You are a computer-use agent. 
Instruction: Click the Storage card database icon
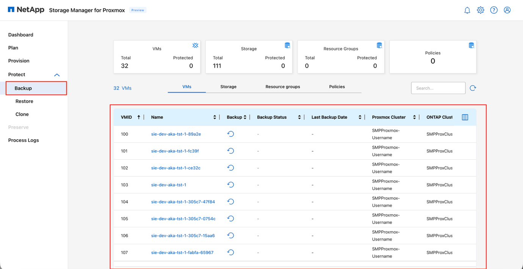pos(287,45)
